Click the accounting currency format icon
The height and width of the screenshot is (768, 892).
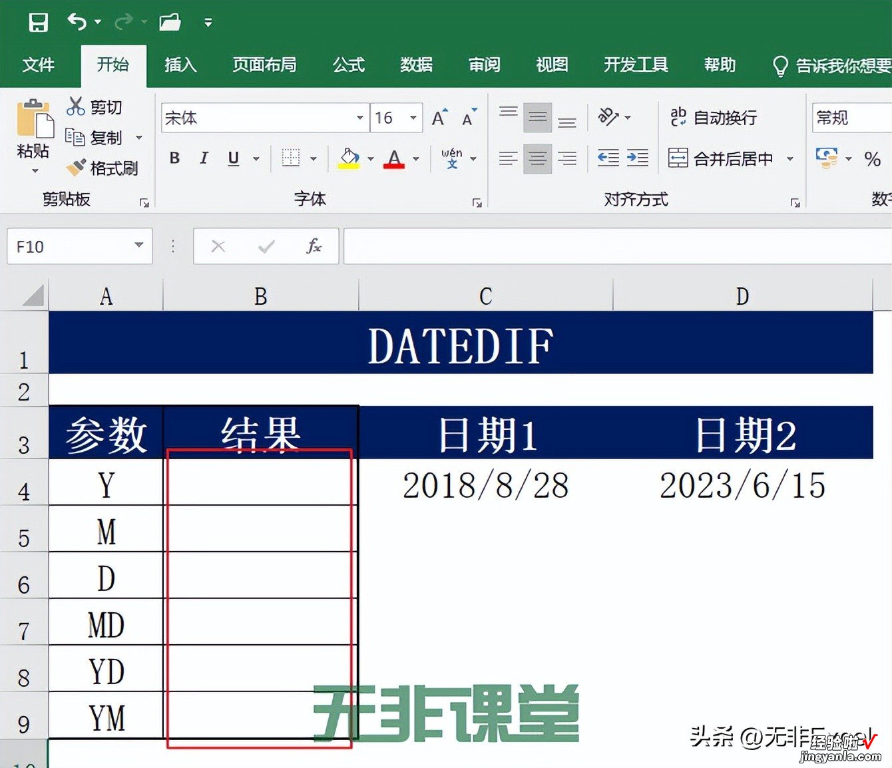pyautogui.click(x=827, y=158)
